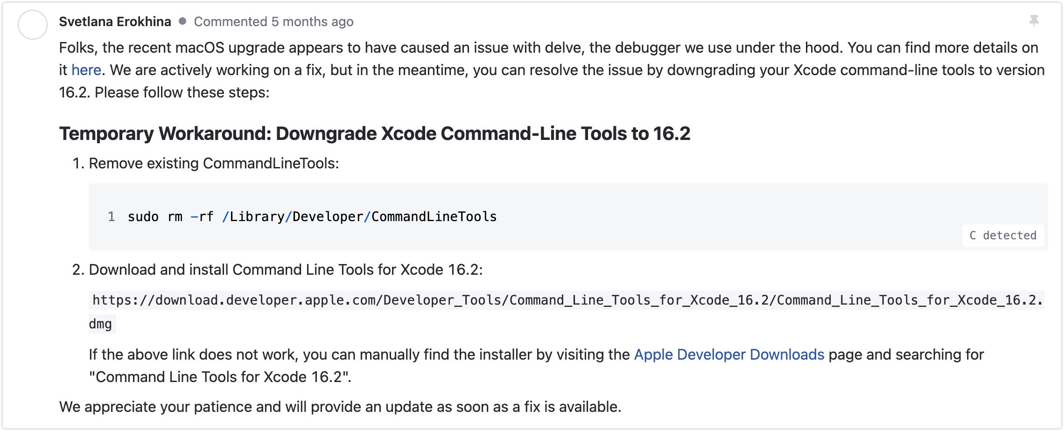
Task: Click the download.developer.apple.com URL text
Action: pos(567,300)
